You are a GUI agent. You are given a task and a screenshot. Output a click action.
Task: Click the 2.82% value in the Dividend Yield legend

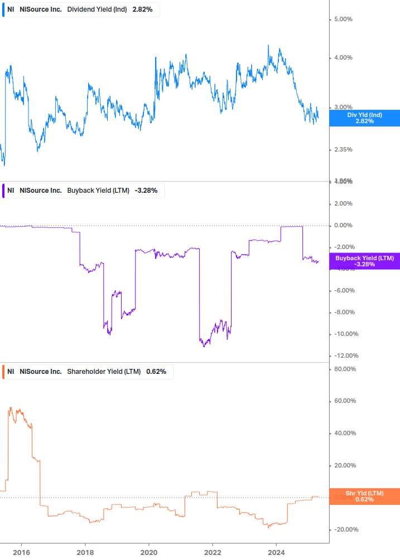click(142, 9)
